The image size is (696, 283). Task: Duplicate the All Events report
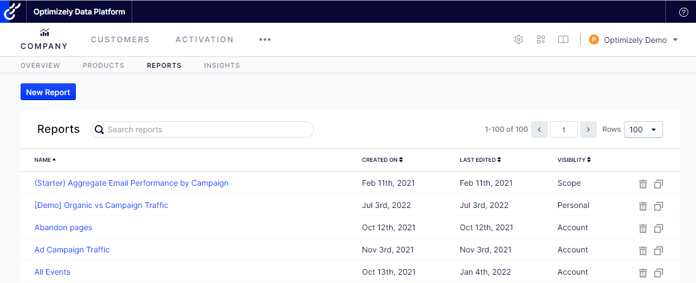coord(659,272)
